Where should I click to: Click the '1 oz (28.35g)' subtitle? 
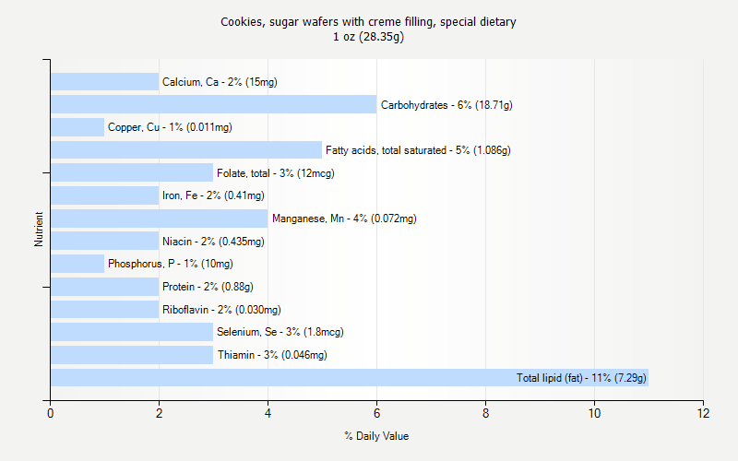368,37
